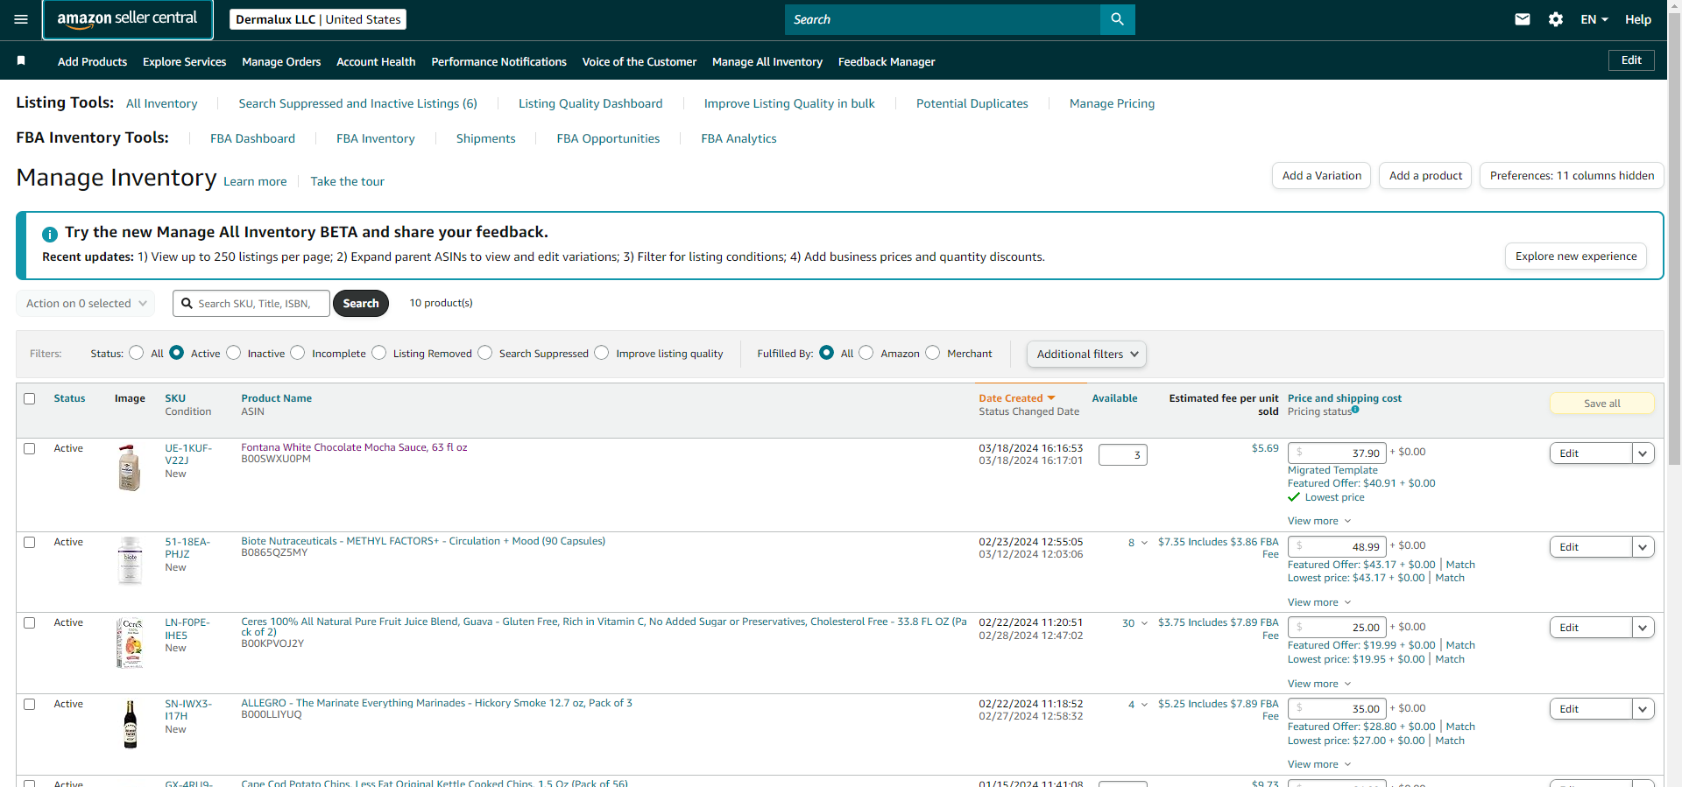This screenshot has width=1682, height=787.
Task: Expand available quantity 30 chevron
Action: coord(1144,623)
